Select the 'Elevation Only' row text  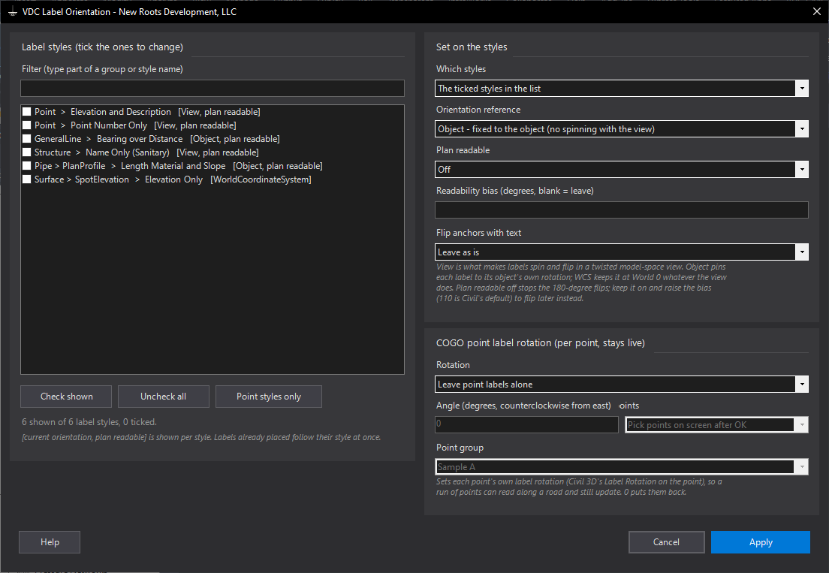pos(173,179)
